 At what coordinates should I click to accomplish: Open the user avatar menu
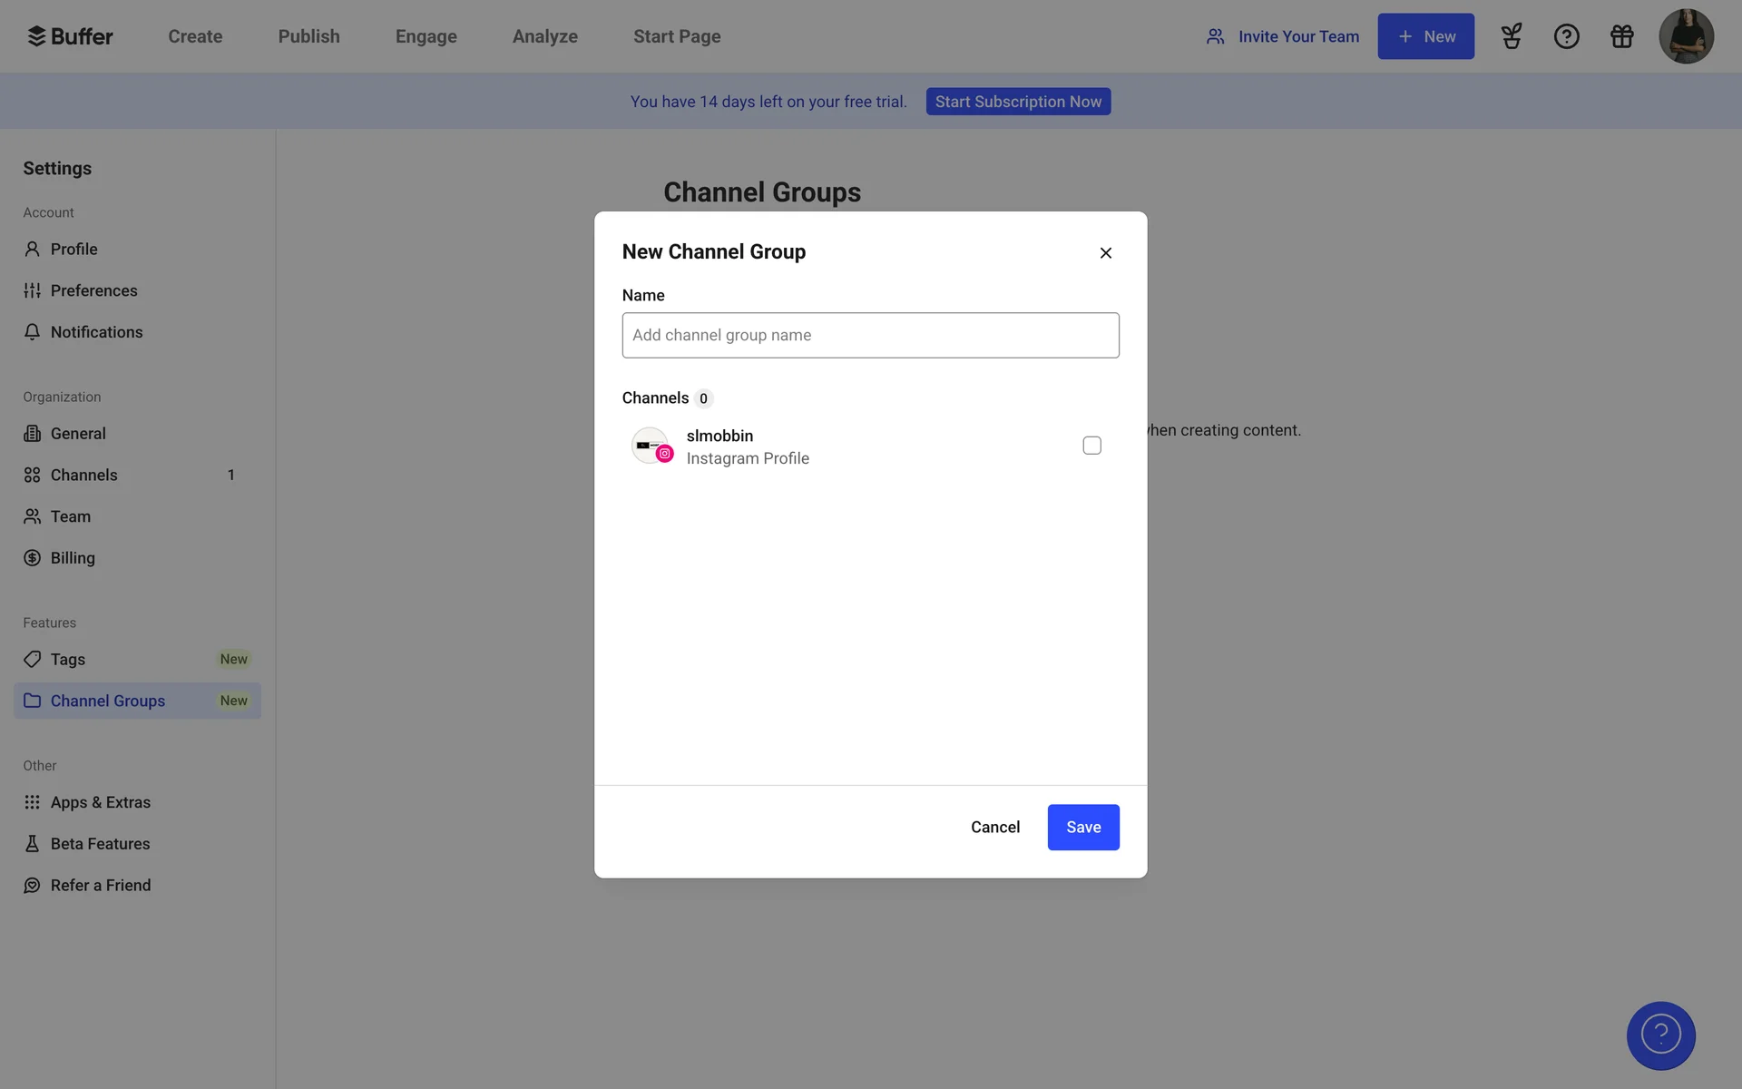[x=1685, y=36]
